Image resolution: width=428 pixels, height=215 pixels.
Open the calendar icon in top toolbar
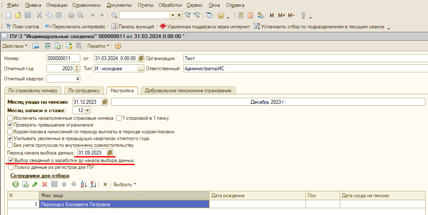tap(250, 15)
